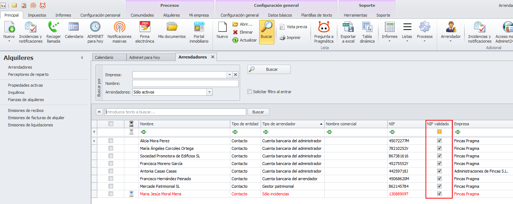
Task: Tick the row checkbox for Alicia Mora Perez
Action: pos(111,141)
